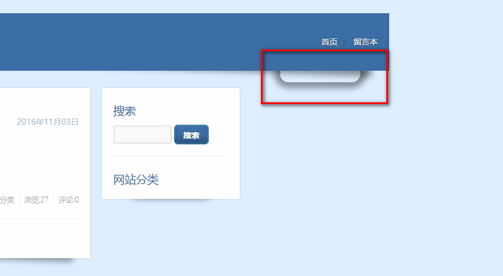Click the tiny dot on the rounded panel
Image resolution: width=503 pixels, height=276 pixels.
point(281,73)
